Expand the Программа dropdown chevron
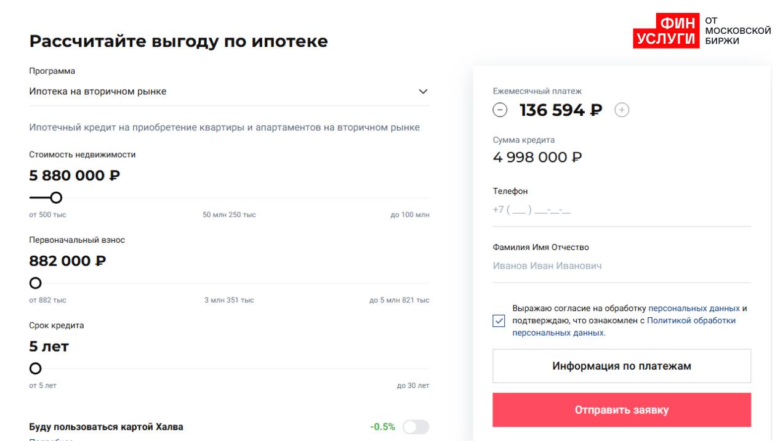Viewport: 783px width, 441px height. 422,92
